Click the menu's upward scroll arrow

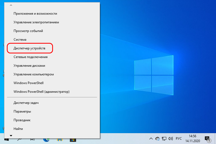coord(11,5)
